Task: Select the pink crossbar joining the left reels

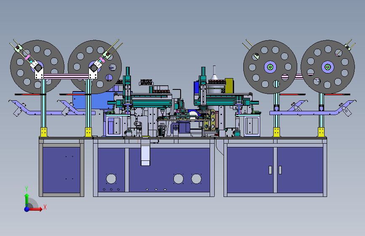Action: 66,76
